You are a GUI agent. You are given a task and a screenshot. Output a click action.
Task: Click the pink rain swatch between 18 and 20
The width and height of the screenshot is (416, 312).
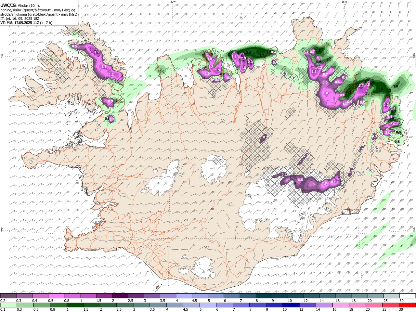tap(357, 305)
